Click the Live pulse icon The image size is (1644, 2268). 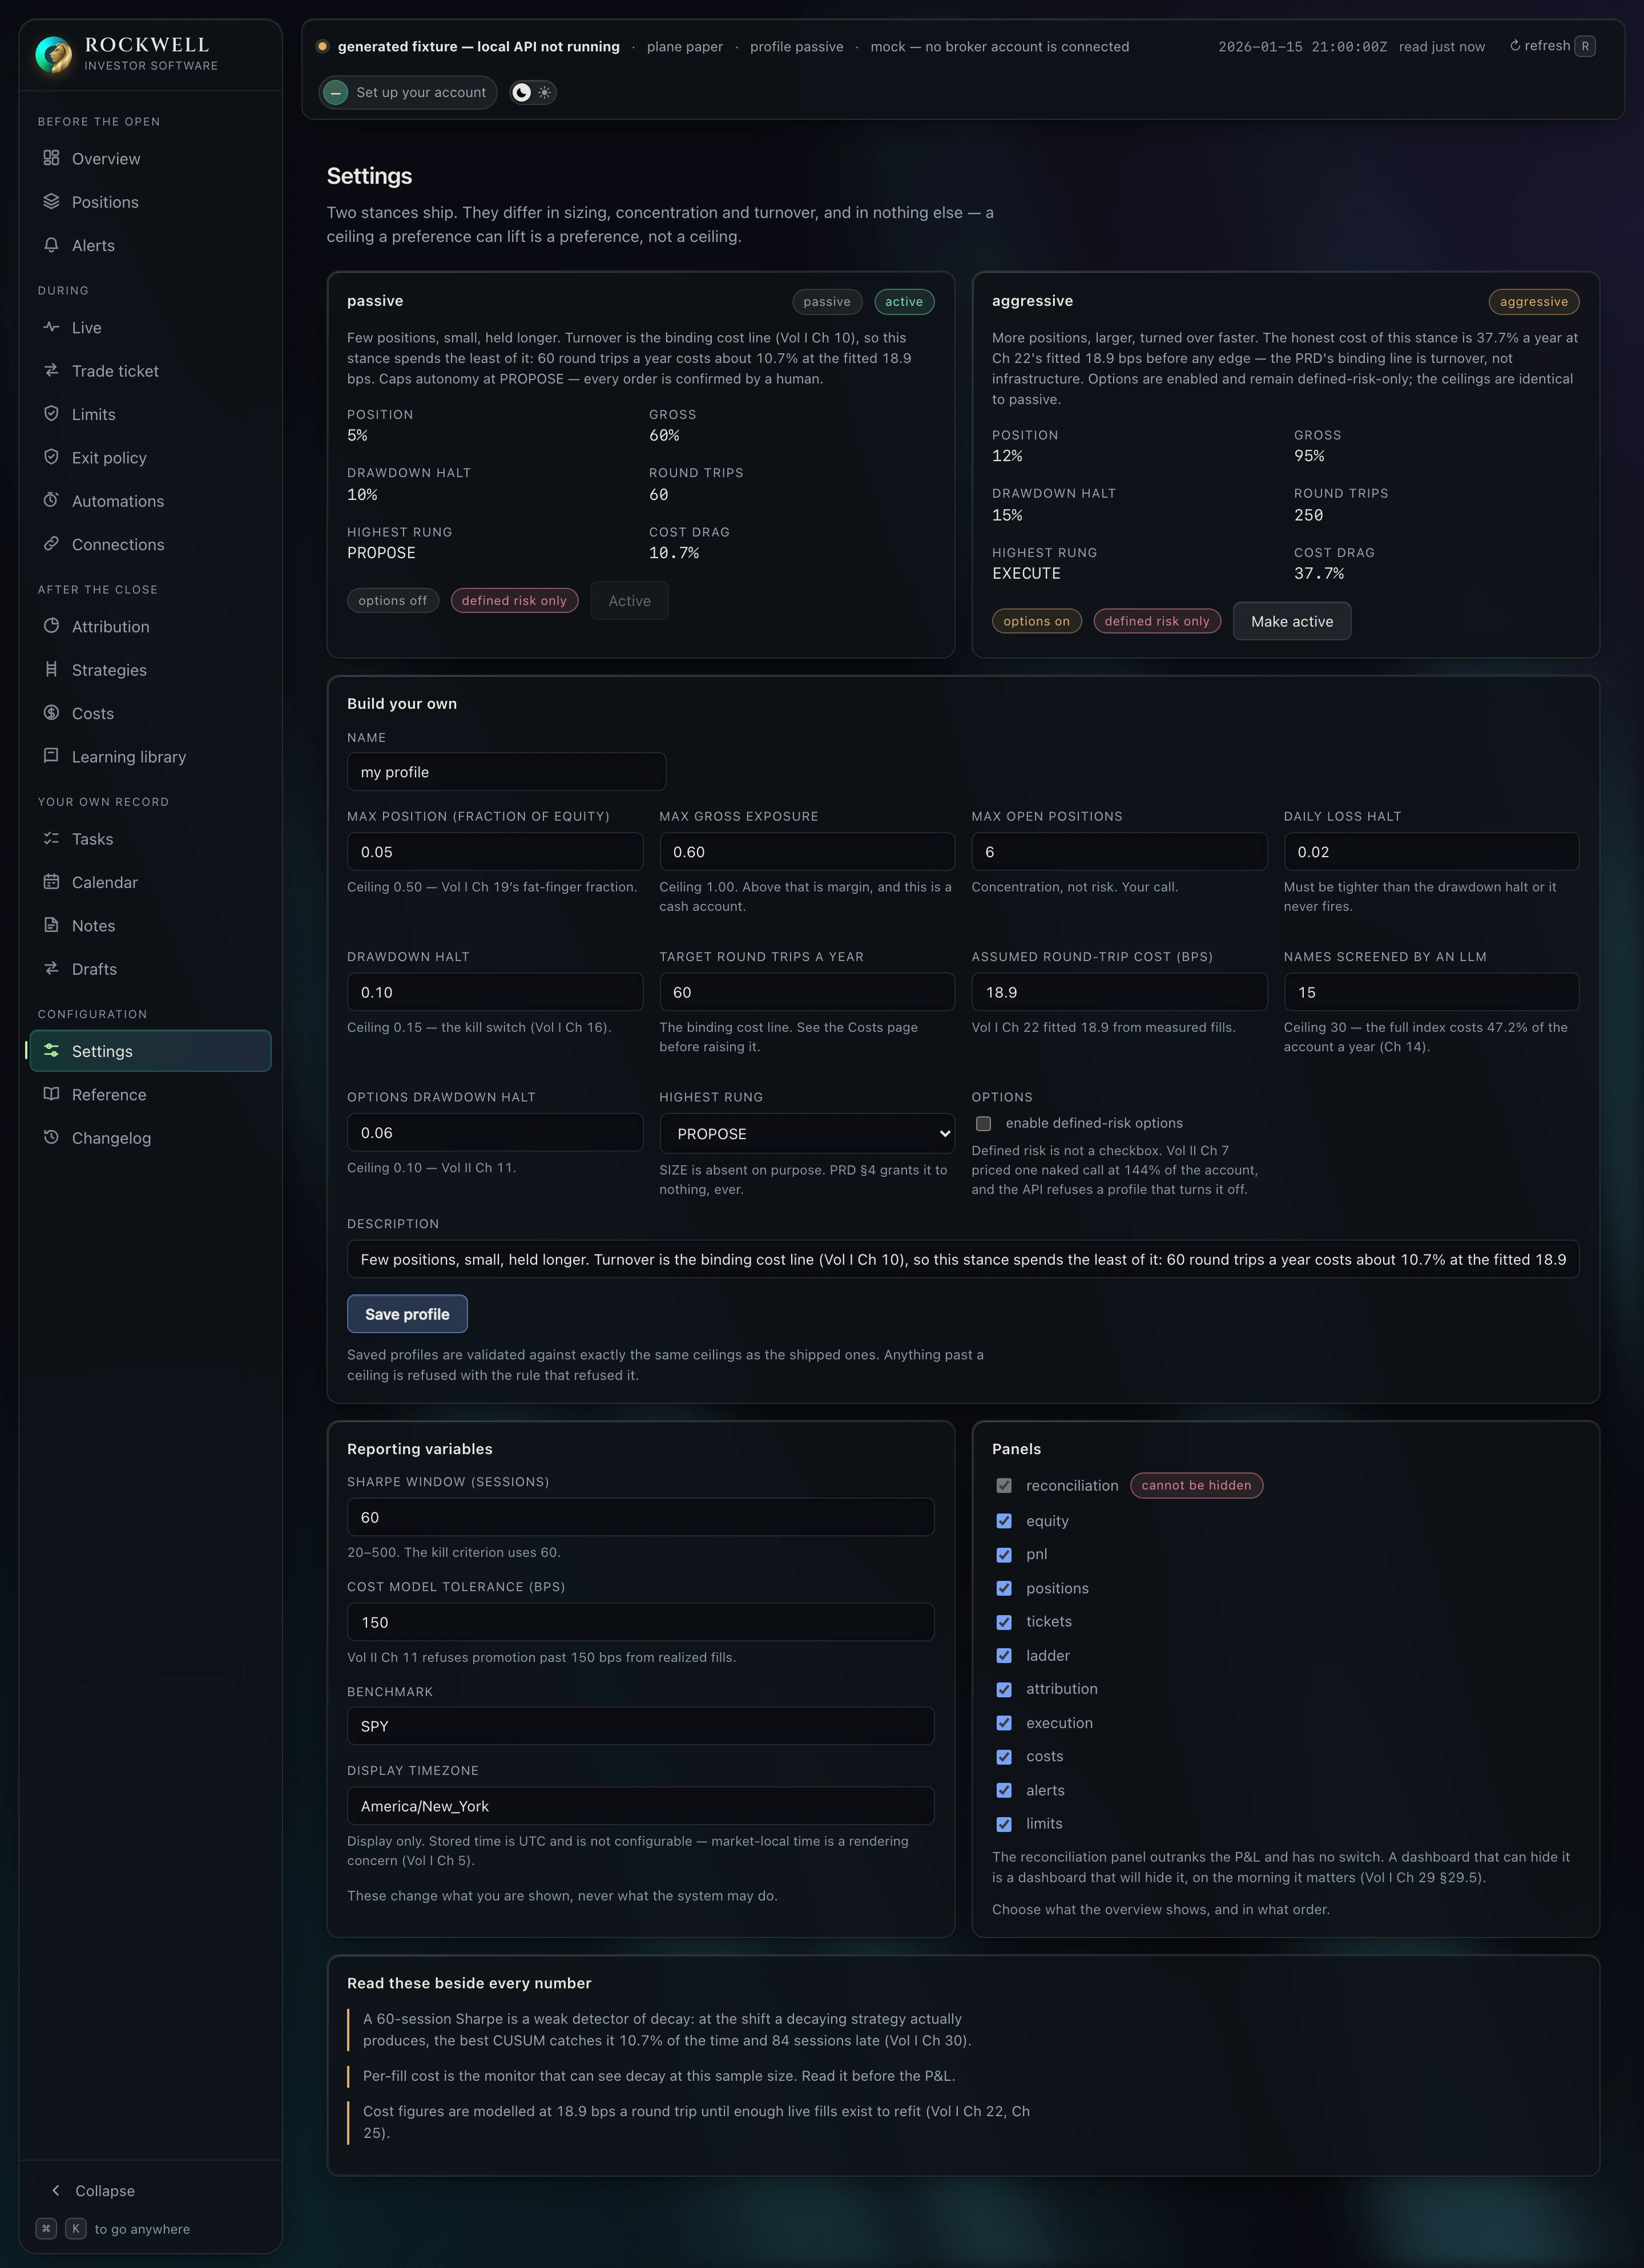point(51,327)
